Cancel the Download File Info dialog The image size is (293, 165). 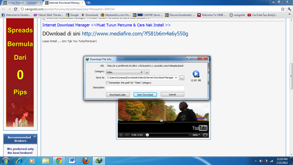(172, 95)
